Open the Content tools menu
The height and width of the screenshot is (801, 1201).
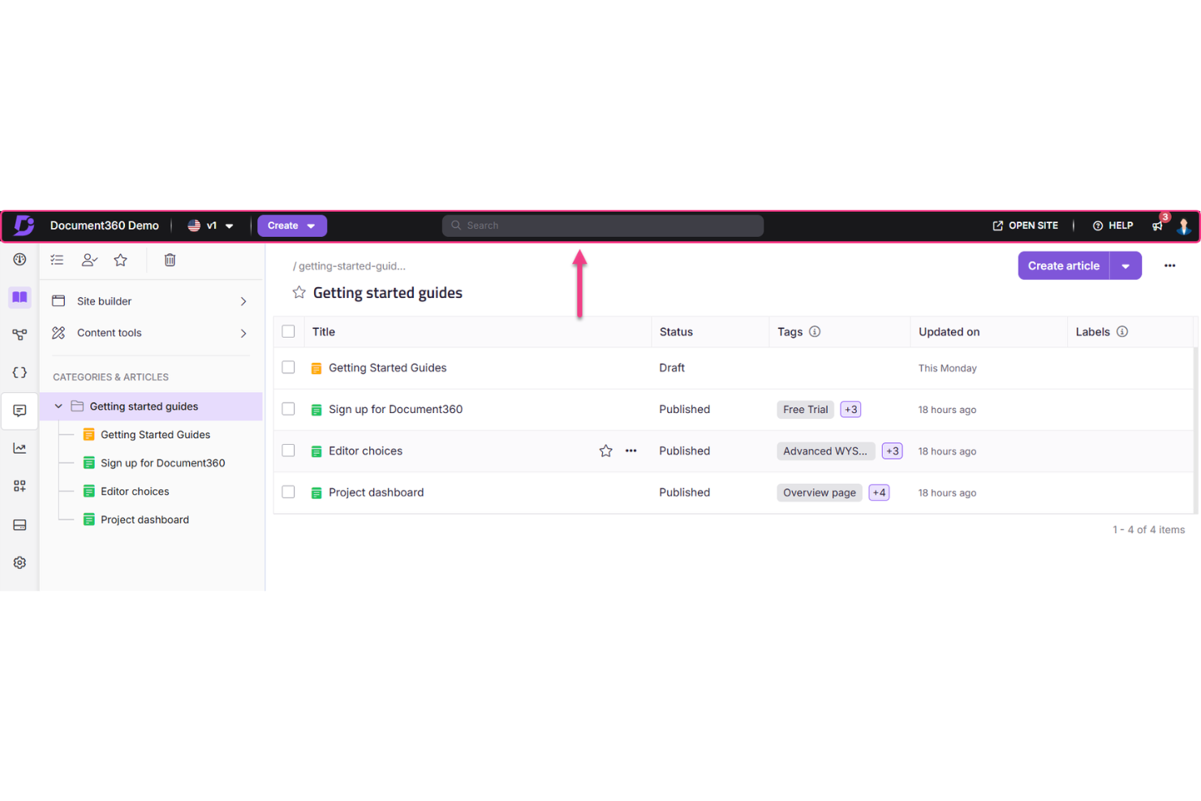click(150, 333)
